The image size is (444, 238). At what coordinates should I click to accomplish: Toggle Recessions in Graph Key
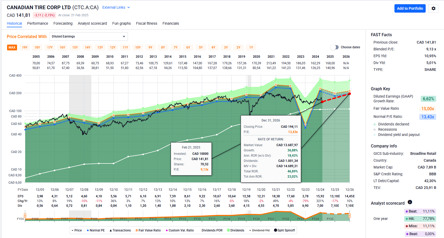coord(387,129)
